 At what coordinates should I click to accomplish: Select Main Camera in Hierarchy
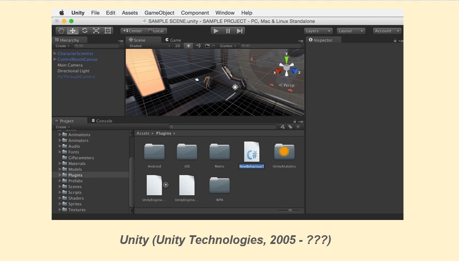[70, 65]
